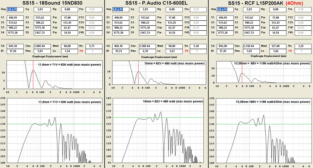Click the Sd 868,10 field

pyautogui.click(x=121, y=46)
